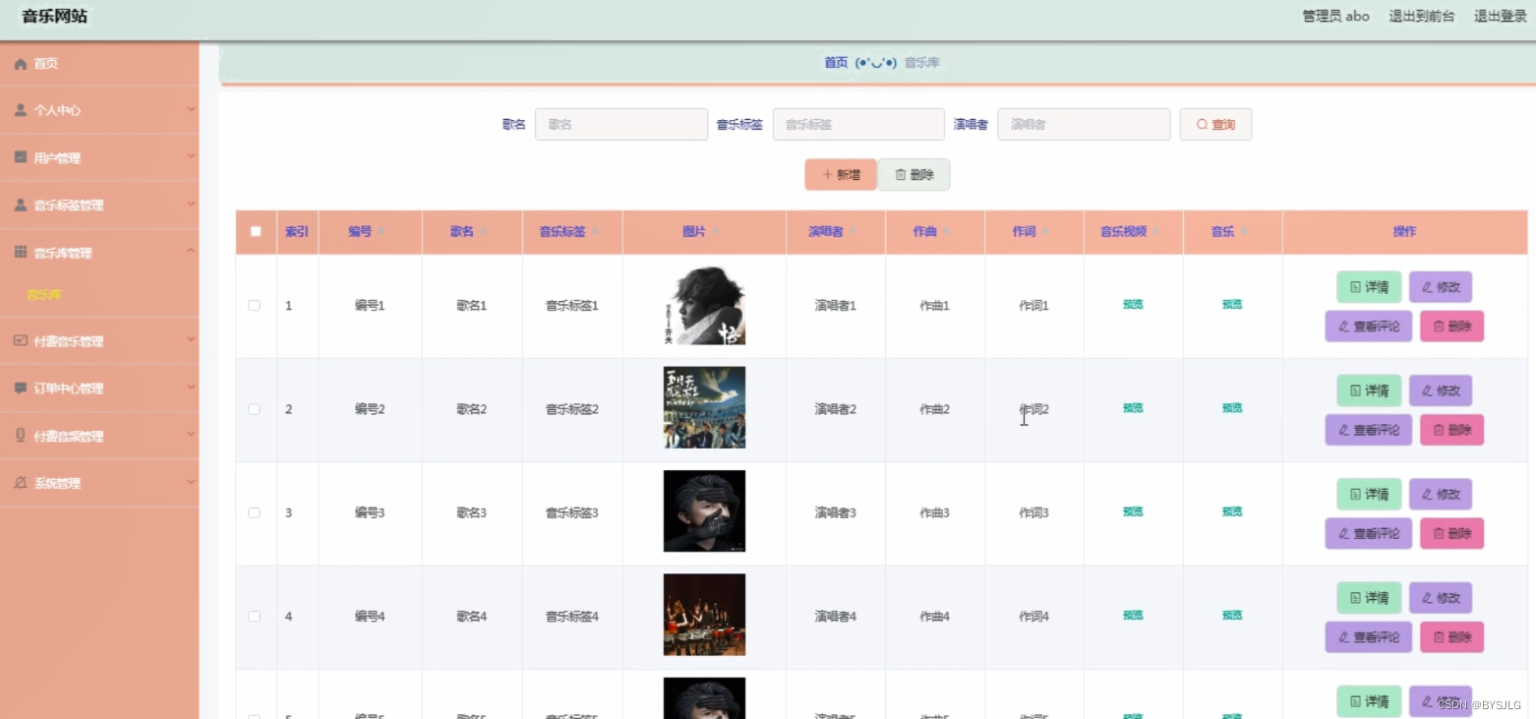1536x719 pixels.
Task: Check the checkbox for row 3
Action: pyautogui.click(x=255, y=512)
